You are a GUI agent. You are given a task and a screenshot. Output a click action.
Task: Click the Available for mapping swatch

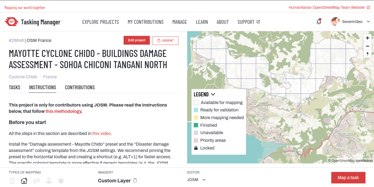(x=196, y=103)
